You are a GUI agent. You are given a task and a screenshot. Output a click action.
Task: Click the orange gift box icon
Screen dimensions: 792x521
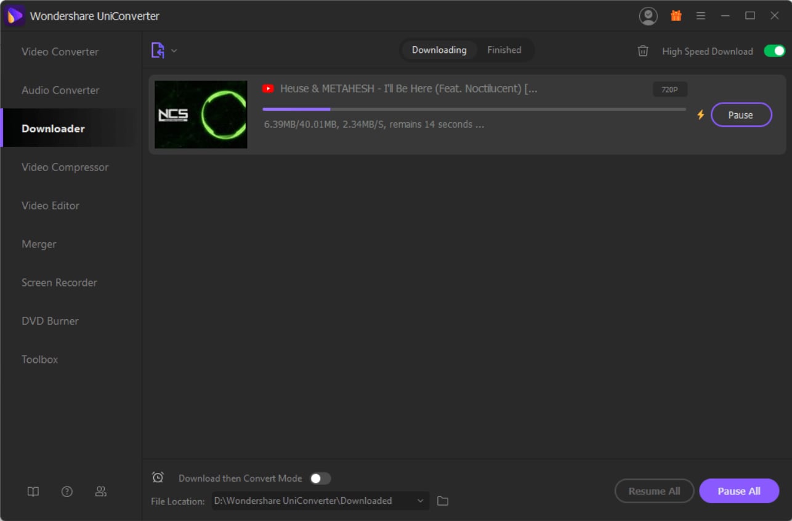click(676, 16)
